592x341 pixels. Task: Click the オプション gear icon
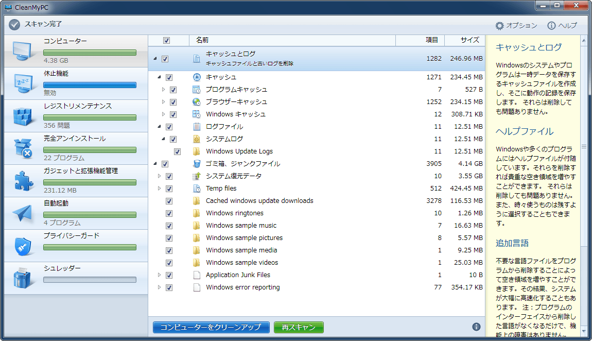tap(499, 25)
